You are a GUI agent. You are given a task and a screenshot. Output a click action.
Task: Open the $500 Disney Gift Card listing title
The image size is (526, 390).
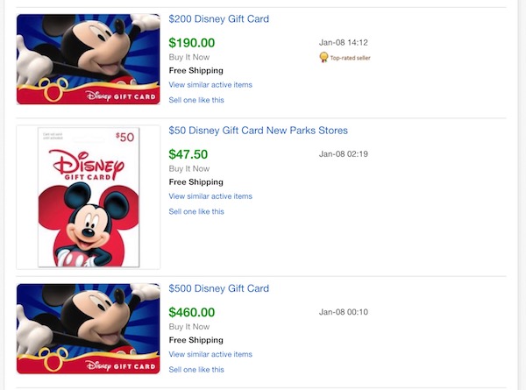pyautogui.click(x=218, y=288)
